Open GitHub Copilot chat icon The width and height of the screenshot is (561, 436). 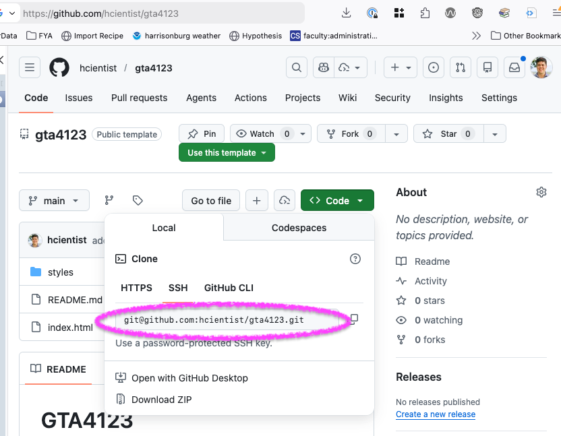point(323,67)
